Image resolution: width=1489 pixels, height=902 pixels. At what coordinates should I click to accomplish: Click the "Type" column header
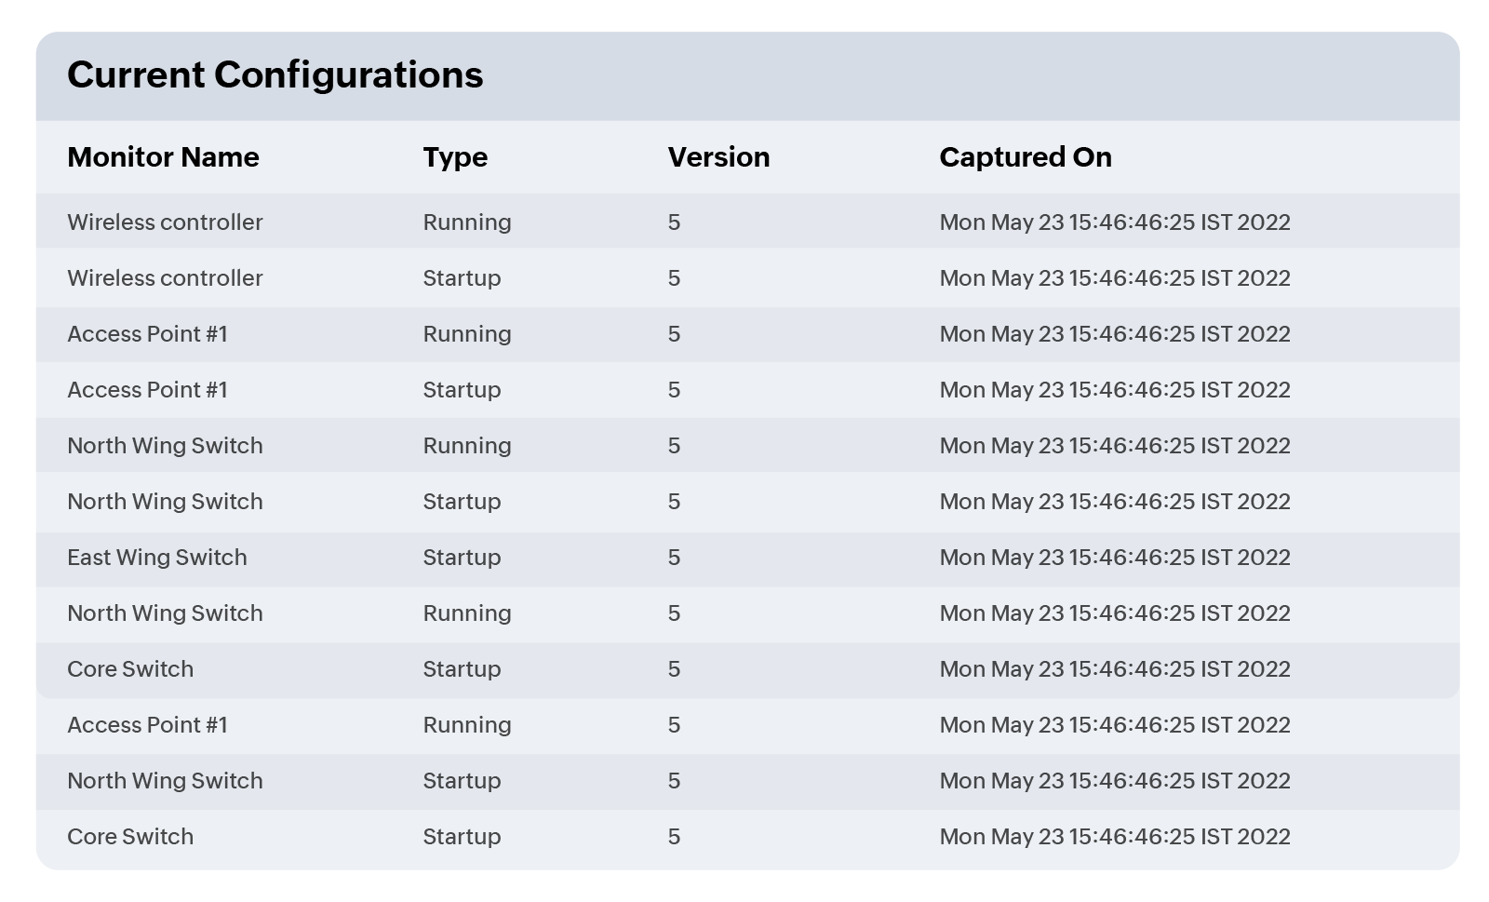point(455,157)
